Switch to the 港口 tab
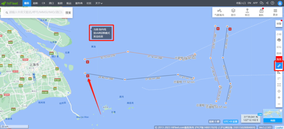 pyautogui.click(x=51, y=3)
